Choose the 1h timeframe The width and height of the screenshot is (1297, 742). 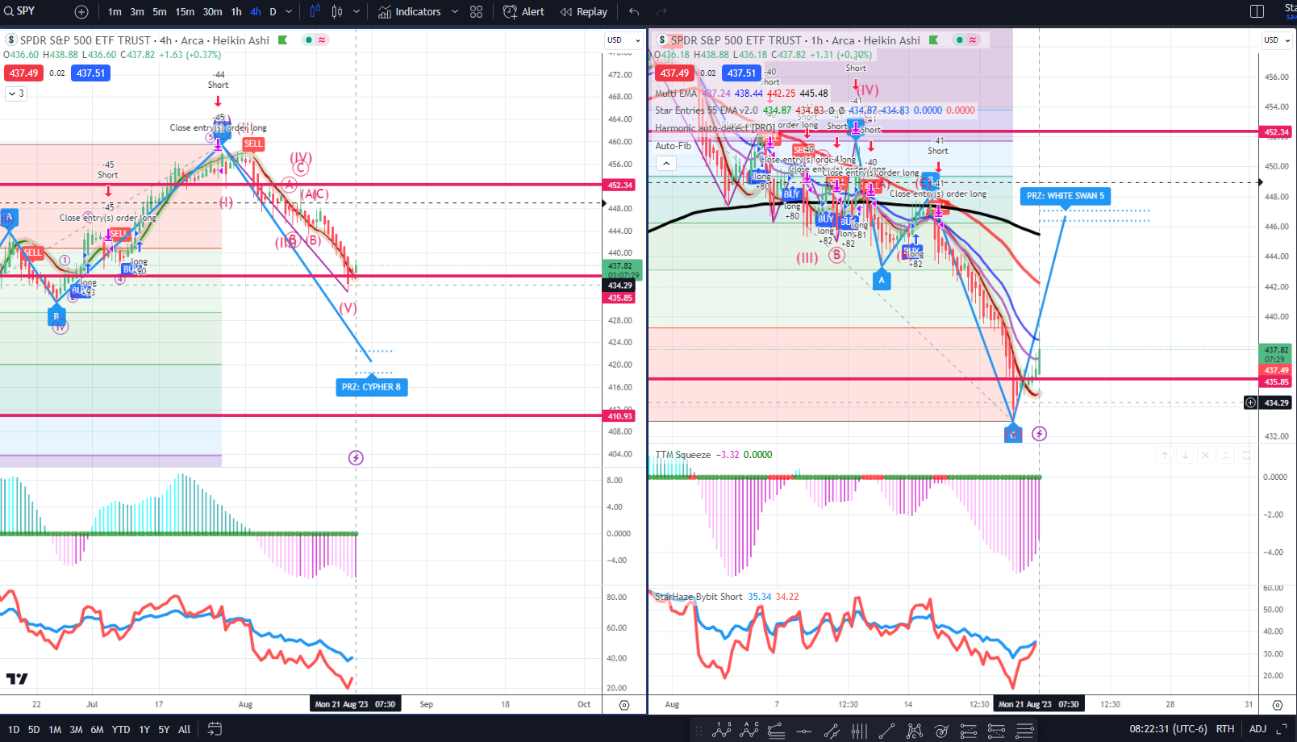[236, 12]
